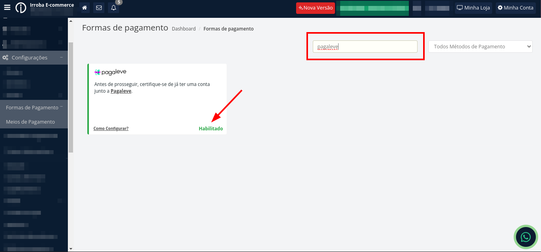Click the Formas de pagamento breadcrumb text

[229, 29]
